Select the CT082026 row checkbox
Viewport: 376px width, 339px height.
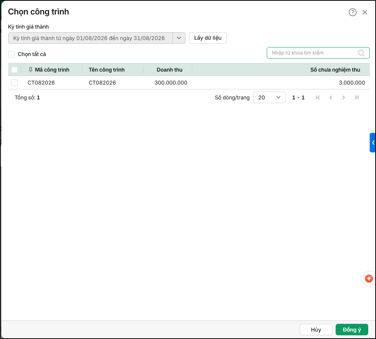tap(14, 83)
